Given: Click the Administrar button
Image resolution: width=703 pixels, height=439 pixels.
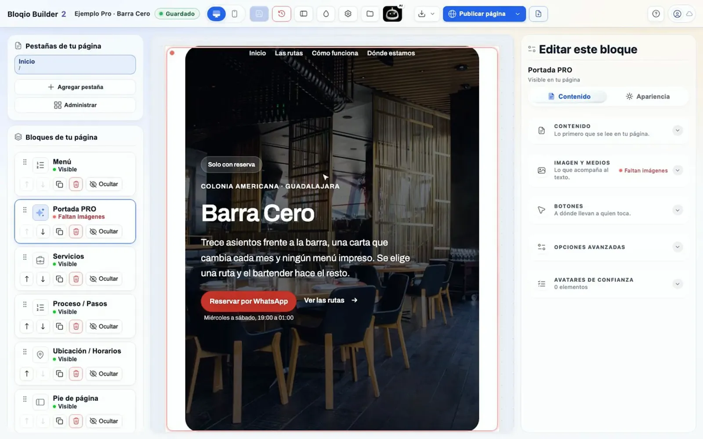Looking at the screenshot, I should click(75, 105).
